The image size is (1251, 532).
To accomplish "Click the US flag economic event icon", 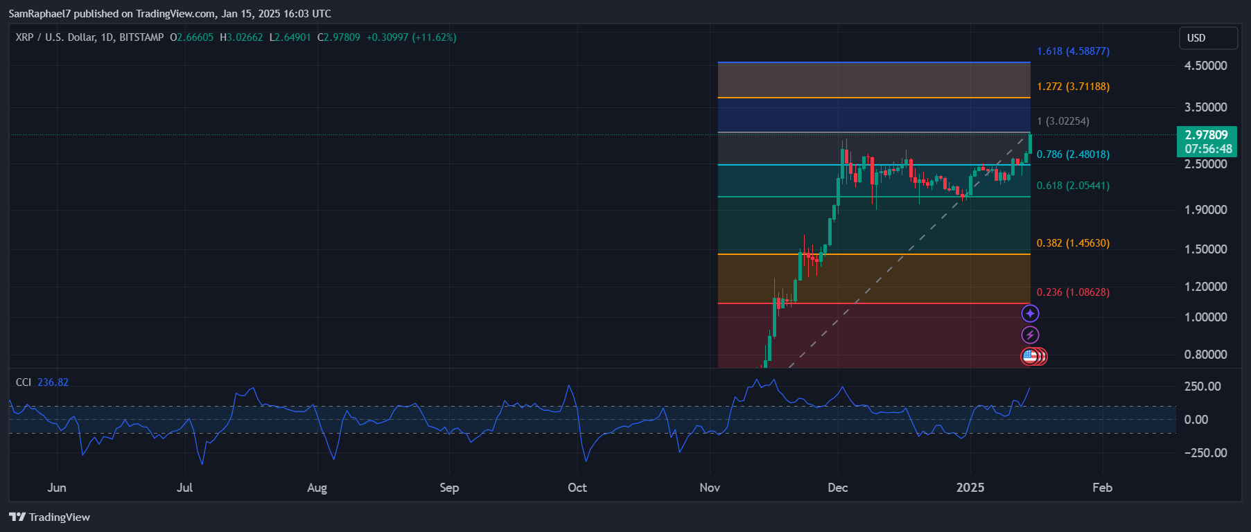I will pos(1030,357).
